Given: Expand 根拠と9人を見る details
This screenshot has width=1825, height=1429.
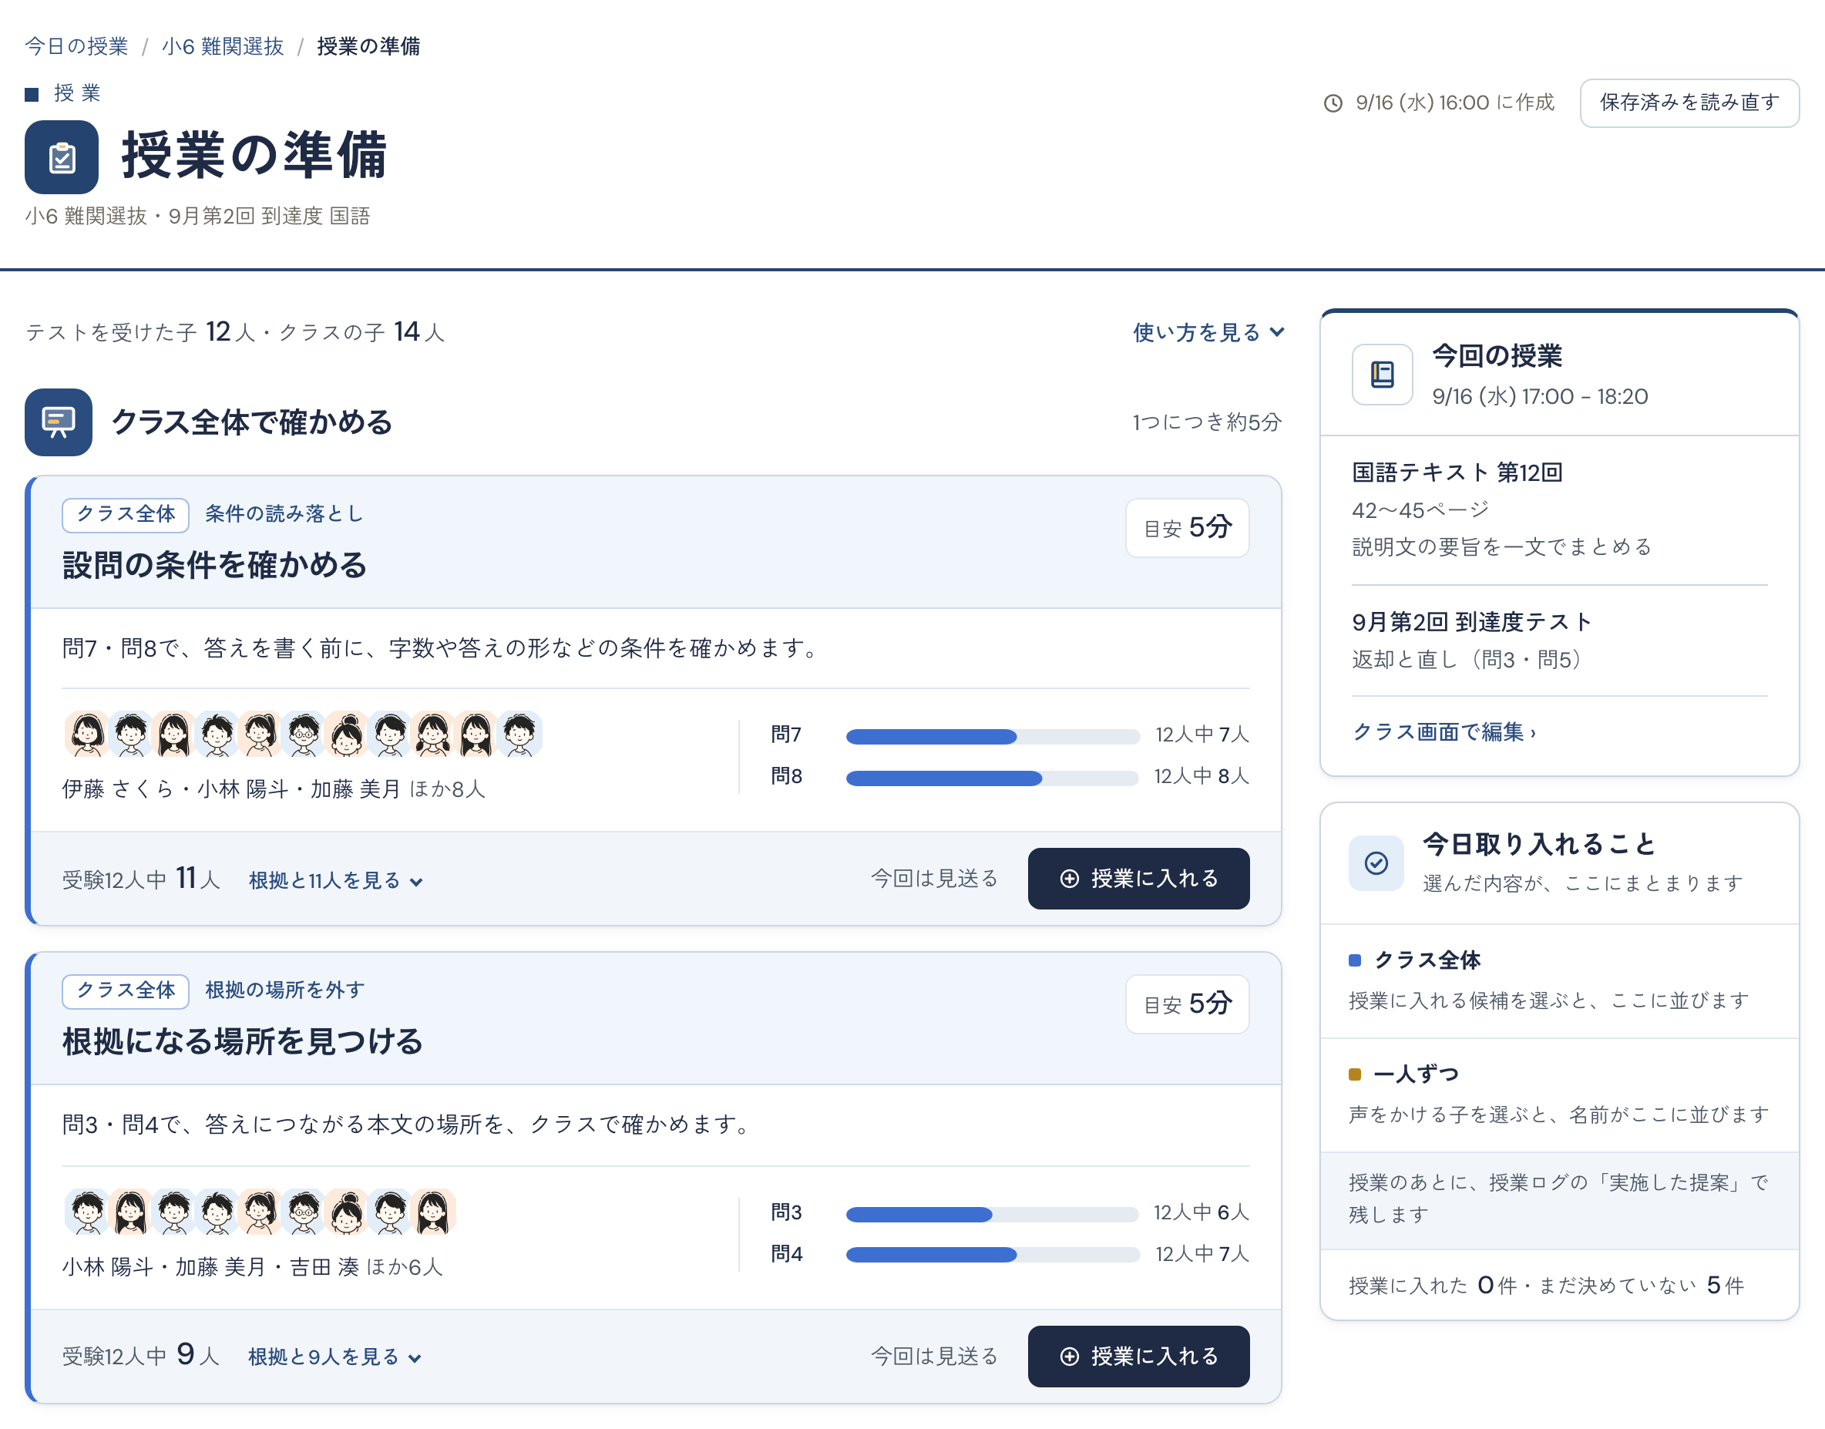Looking at the screenshot, I should coord(334,1357).
